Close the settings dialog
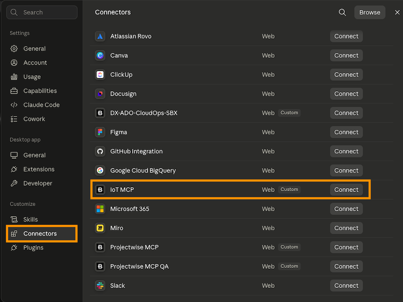The image size is (403, 302). (x=397, y=12)
